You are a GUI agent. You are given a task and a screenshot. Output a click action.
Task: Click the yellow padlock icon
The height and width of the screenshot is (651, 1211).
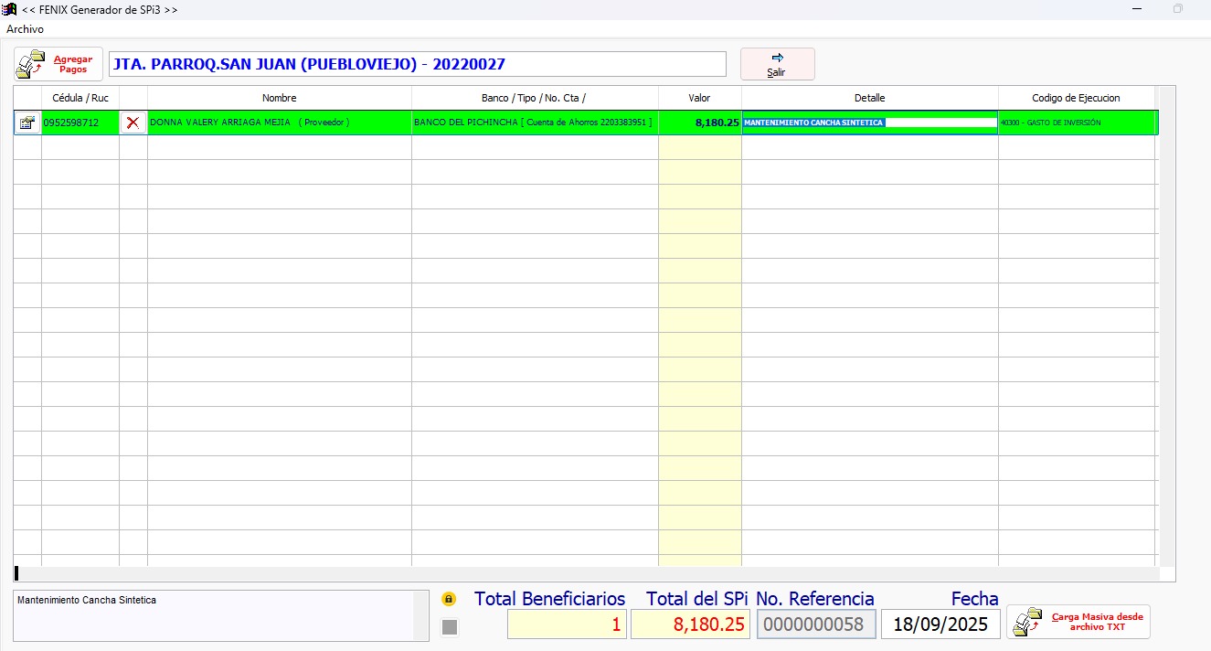point(449,600)
